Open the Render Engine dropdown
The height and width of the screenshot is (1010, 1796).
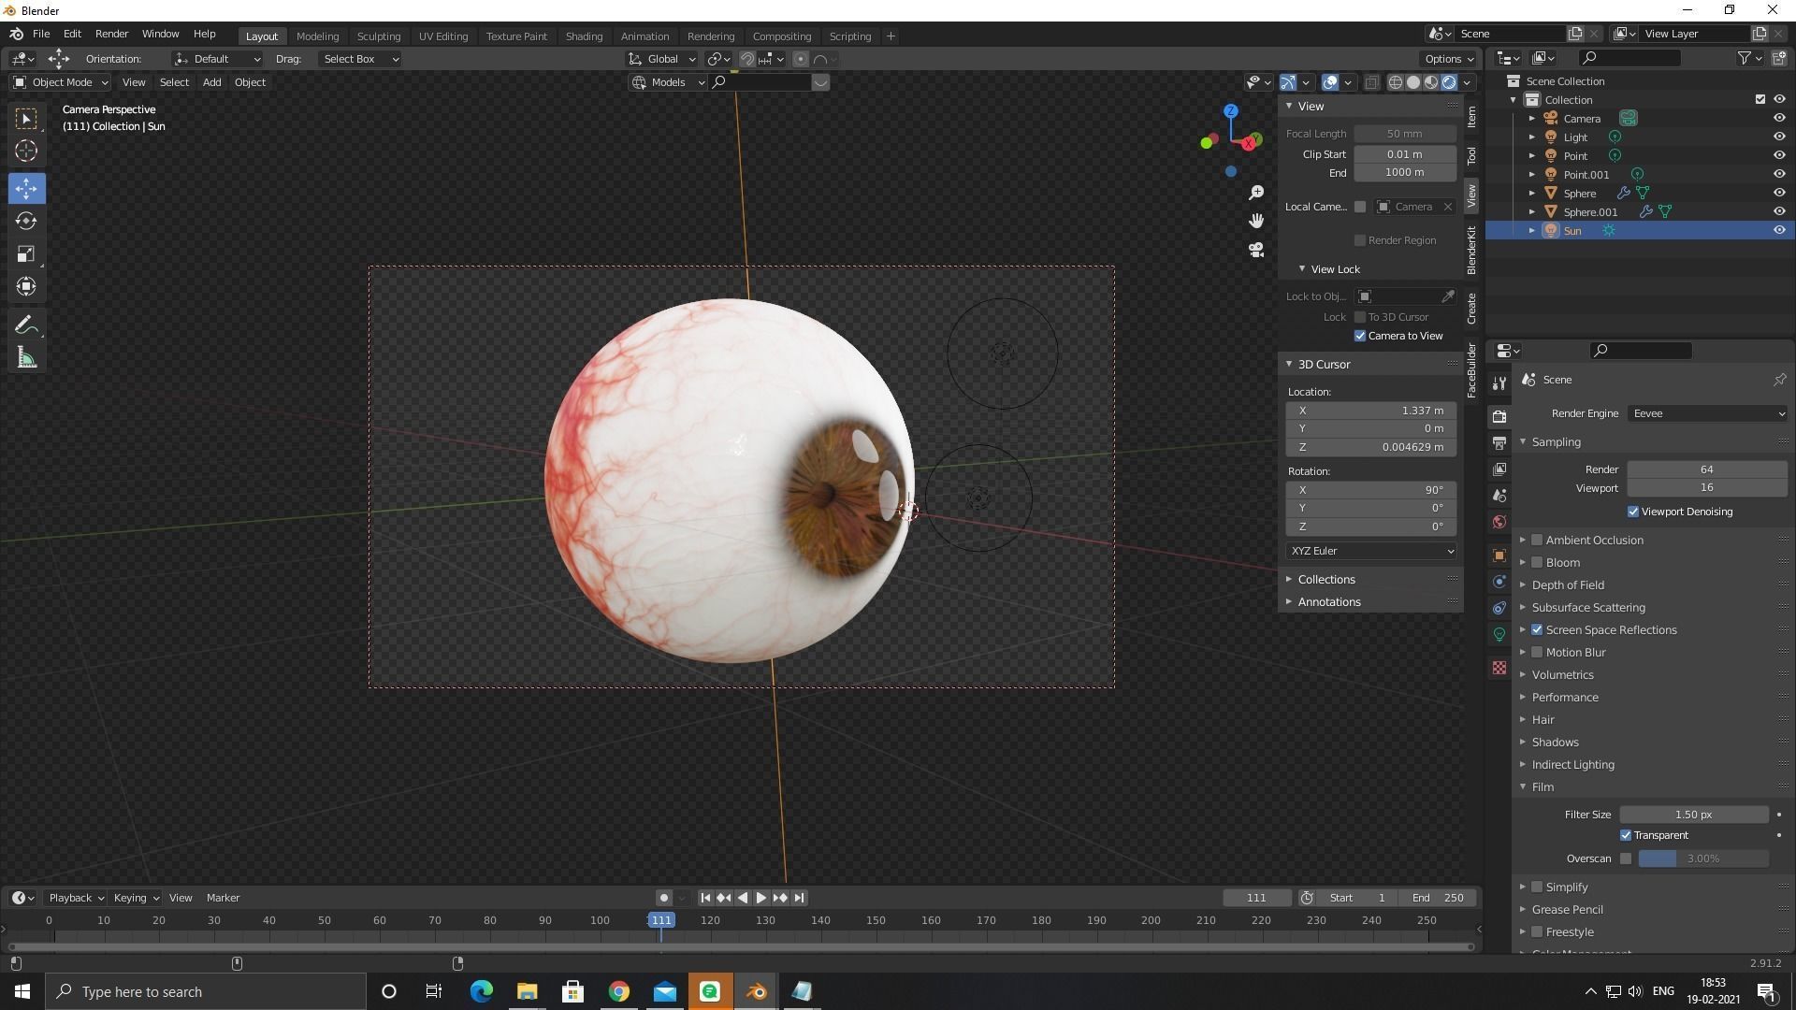click(1706, 412)
